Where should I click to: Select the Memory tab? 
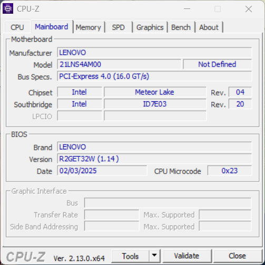pos(89,27)
